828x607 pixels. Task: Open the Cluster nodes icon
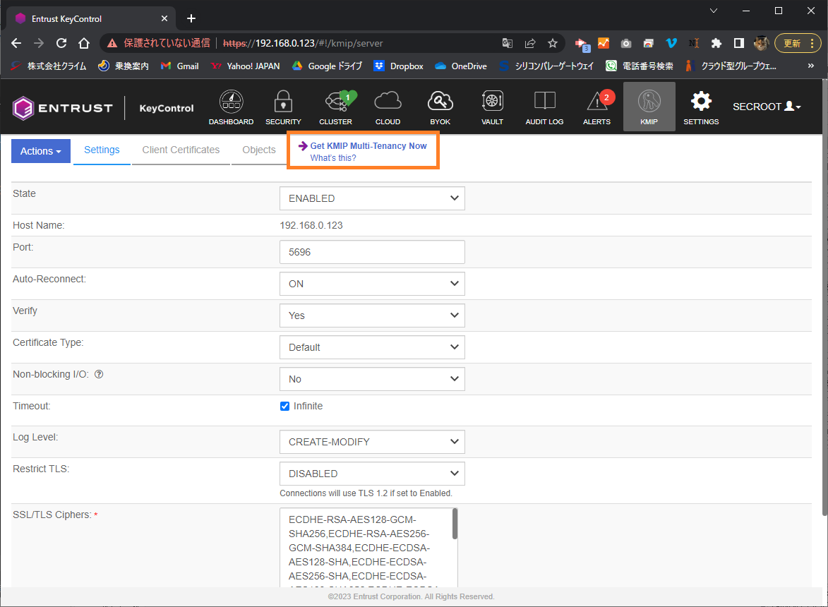point(335,102)
